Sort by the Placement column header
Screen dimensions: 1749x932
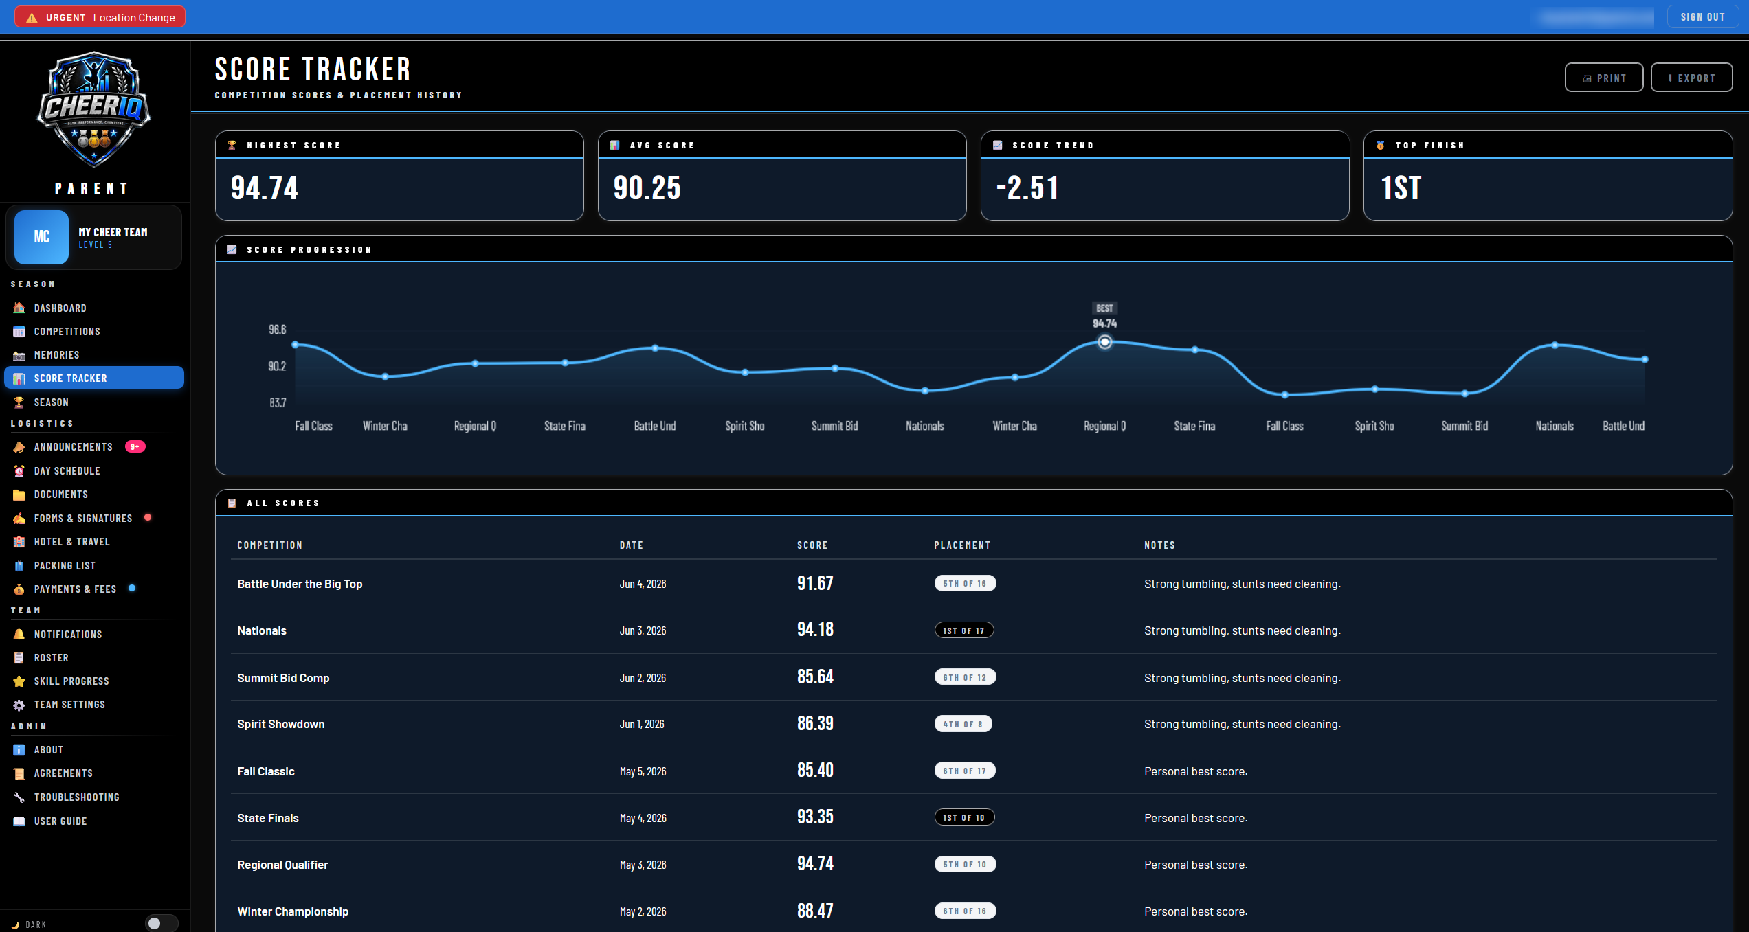[x=962, y=545]
